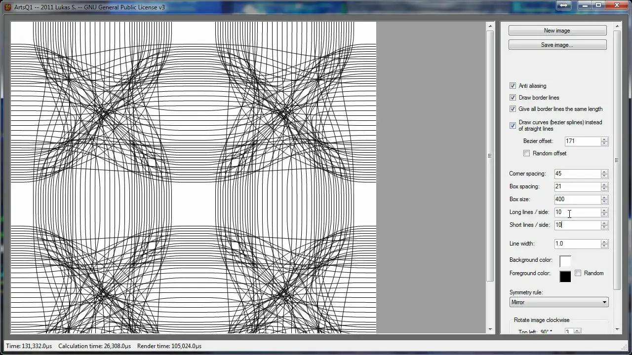Select the Line width input field
This screenshot has height=355, width=632.
(577, 244)
